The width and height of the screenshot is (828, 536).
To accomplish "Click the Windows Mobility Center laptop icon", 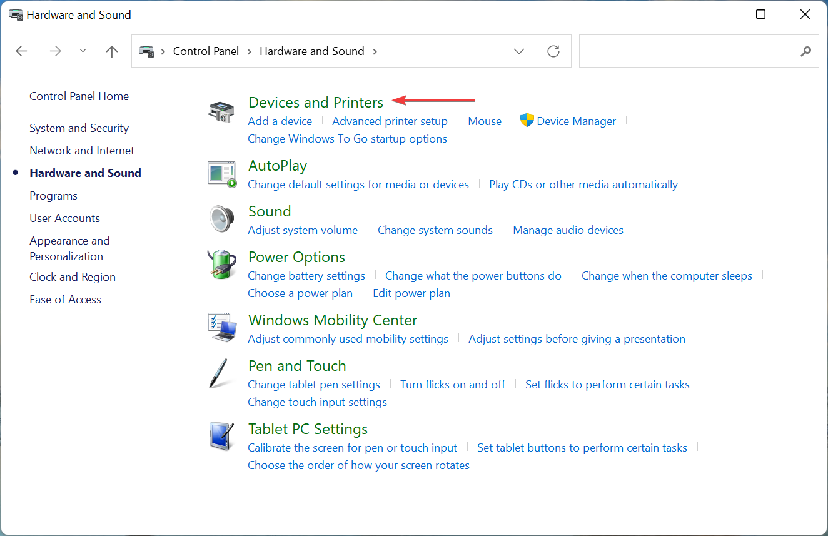I will [x=221, y=328].
